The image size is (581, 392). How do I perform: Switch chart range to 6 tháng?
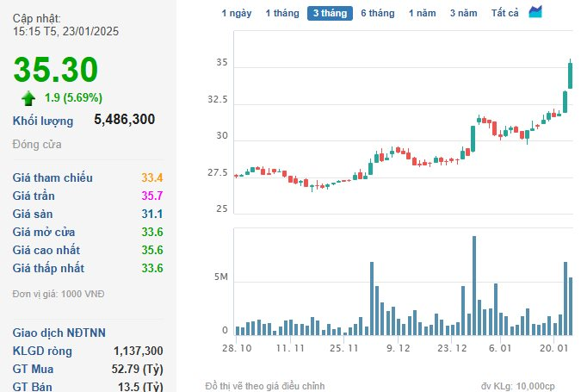[378, 13]
